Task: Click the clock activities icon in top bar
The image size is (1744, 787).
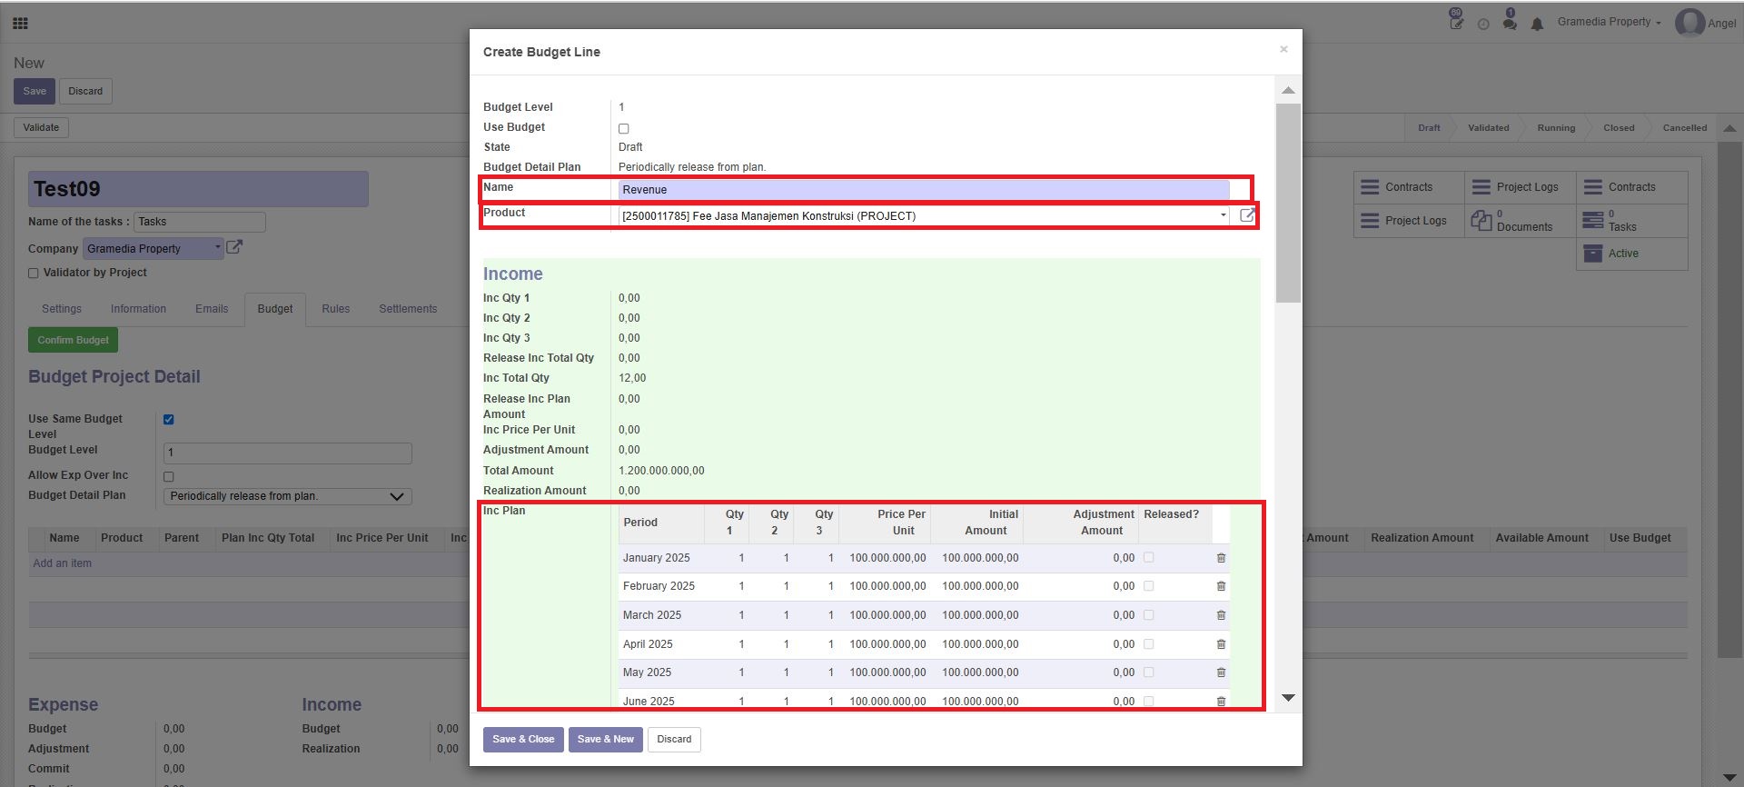Action: [x=1483, y=25]
